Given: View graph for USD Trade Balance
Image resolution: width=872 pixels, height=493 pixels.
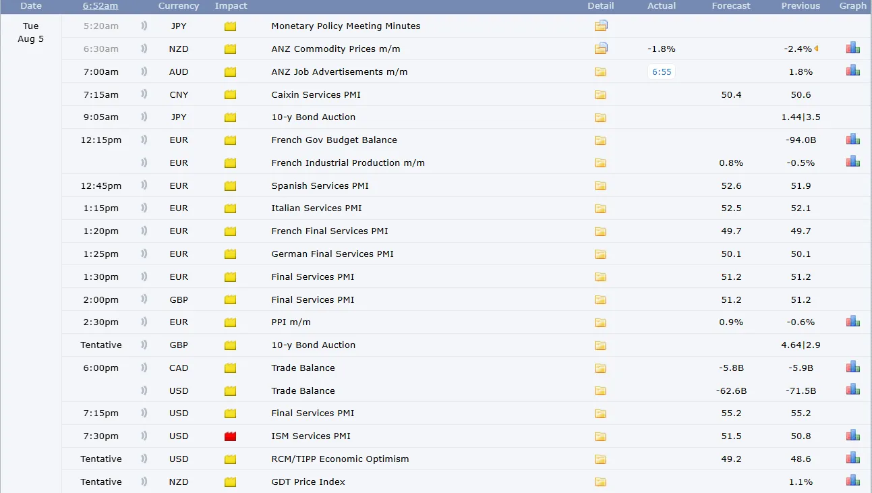Looking at the screenshot, I should coord(852,390).
